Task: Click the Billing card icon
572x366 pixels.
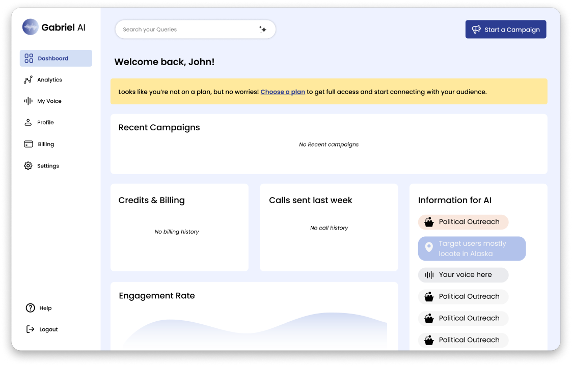Action: point(29,144)
